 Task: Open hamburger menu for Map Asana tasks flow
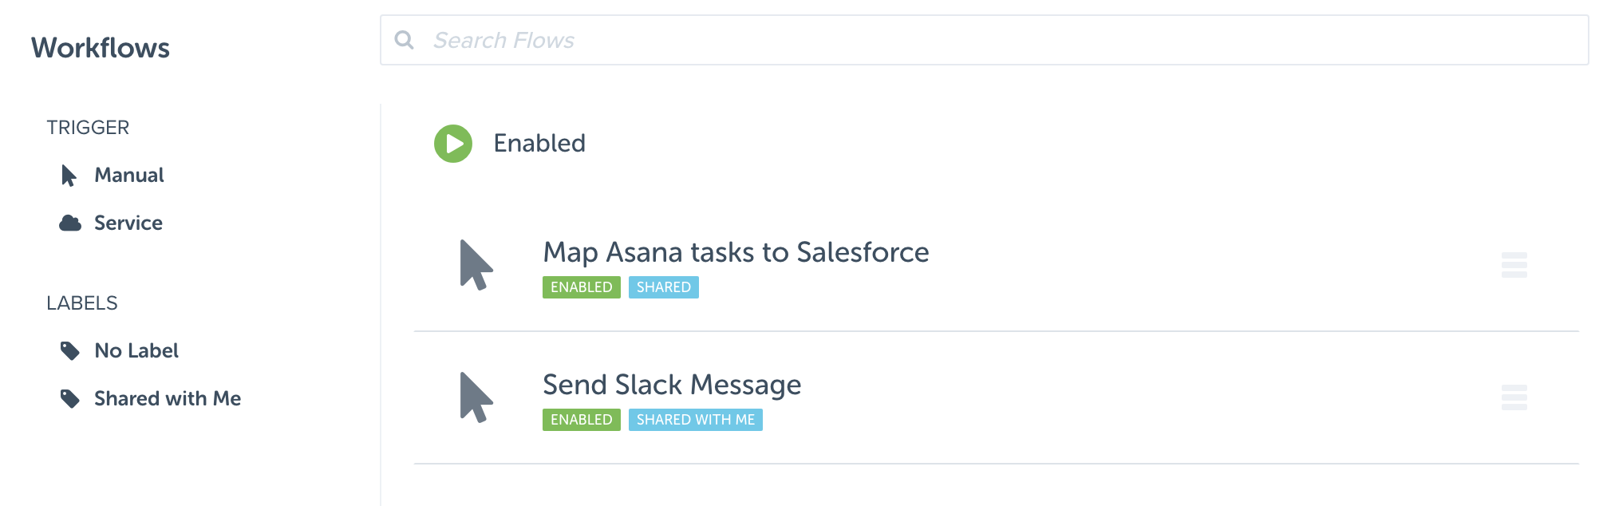click(x=1514, y=265)
